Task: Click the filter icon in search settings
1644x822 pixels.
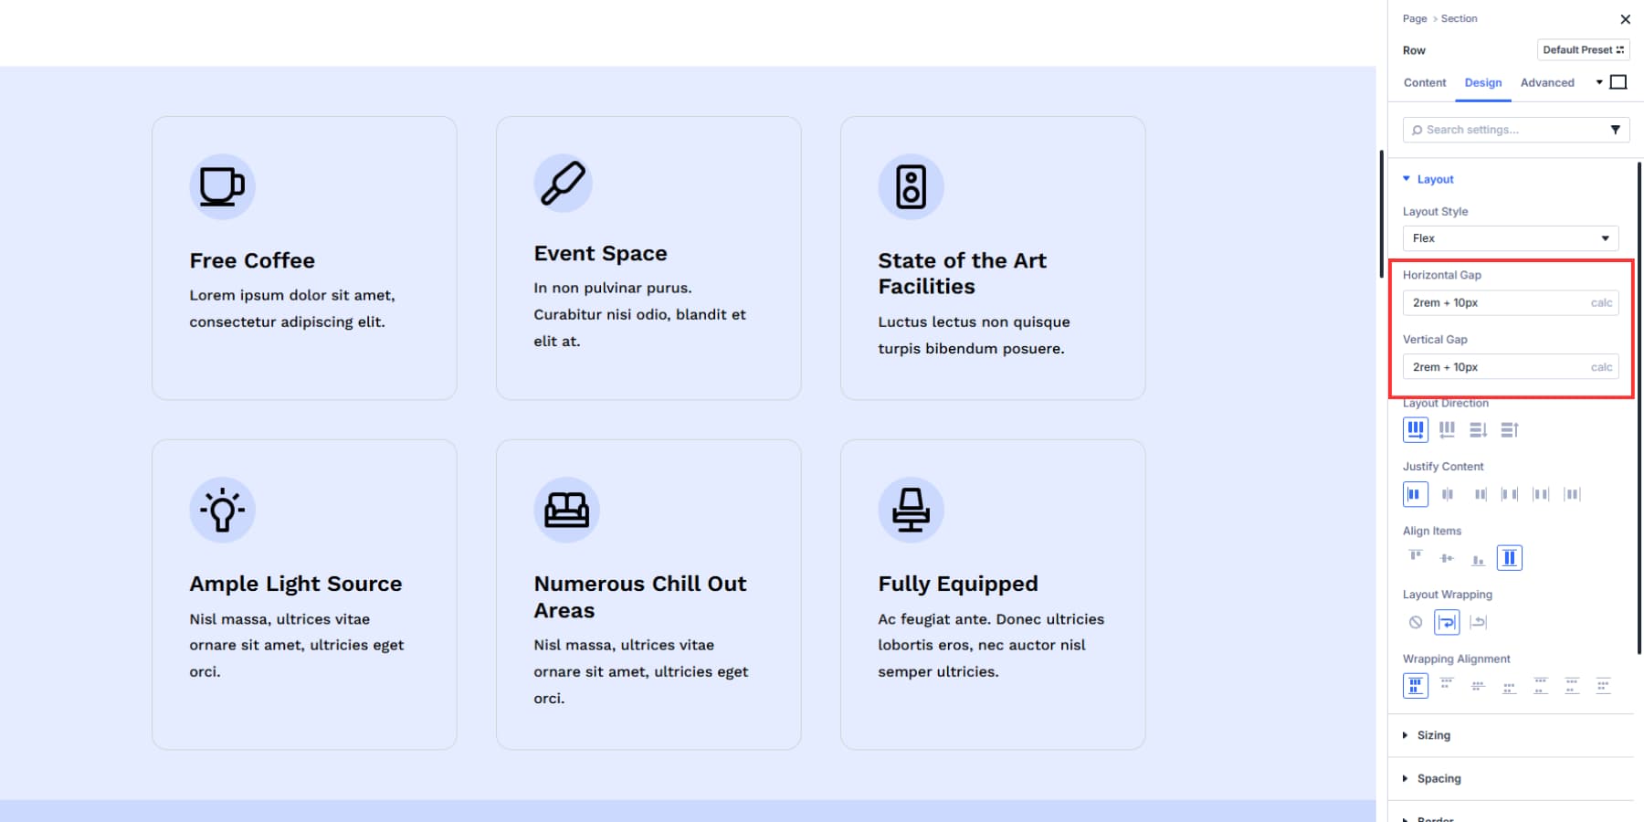Action: 1615,130
